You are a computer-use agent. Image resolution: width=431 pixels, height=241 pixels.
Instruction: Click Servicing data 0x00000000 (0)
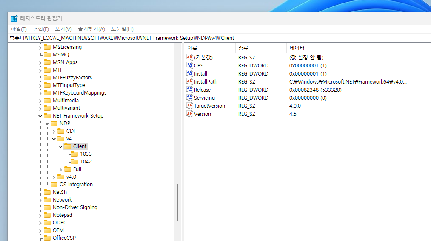[308, 98]
